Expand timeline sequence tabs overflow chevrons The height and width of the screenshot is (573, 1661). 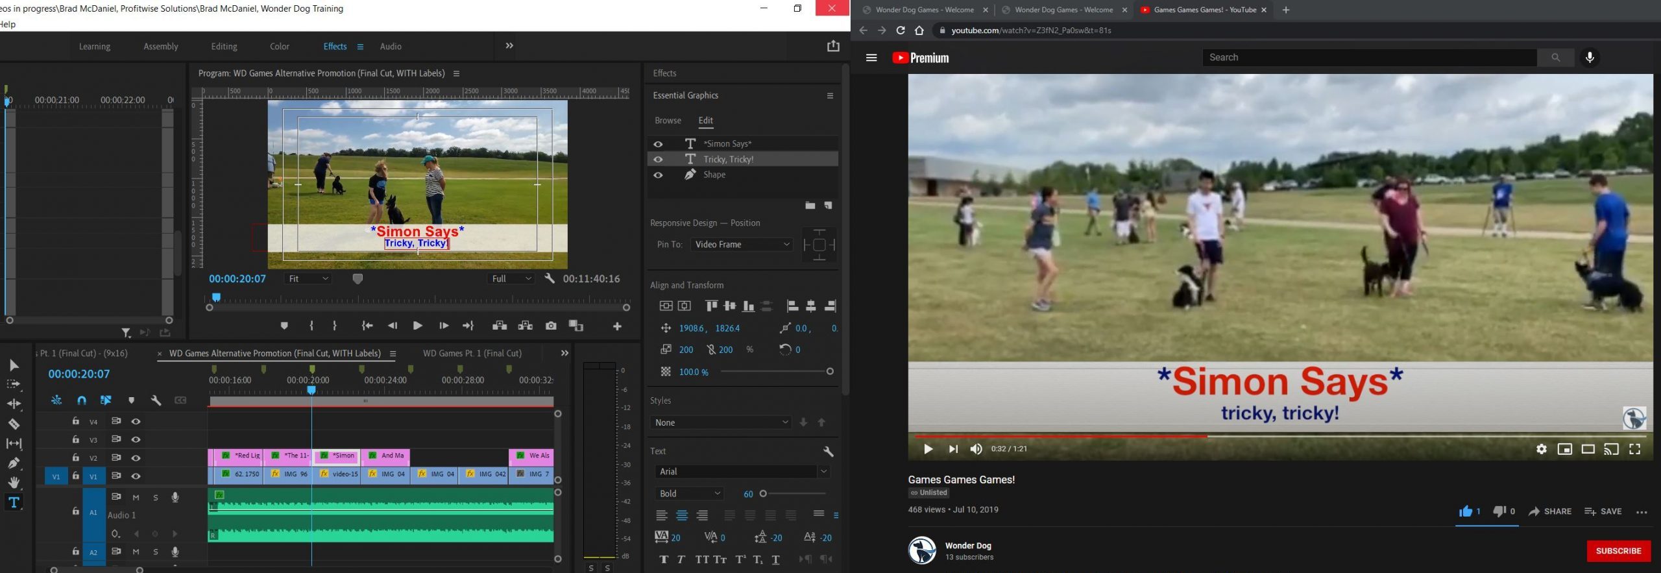click(564, 353)
